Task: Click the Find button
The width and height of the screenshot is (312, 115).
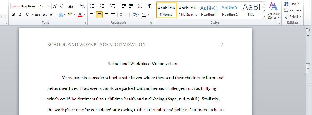Action: point(290,4)
